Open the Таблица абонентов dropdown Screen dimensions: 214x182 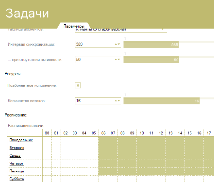(163, 30)
